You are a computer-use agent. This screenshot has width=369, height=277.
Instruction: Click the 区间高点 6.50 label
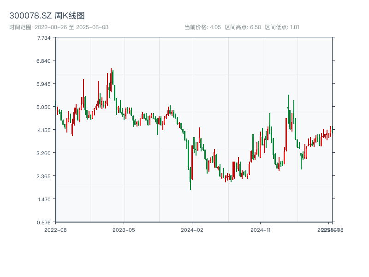243,27
